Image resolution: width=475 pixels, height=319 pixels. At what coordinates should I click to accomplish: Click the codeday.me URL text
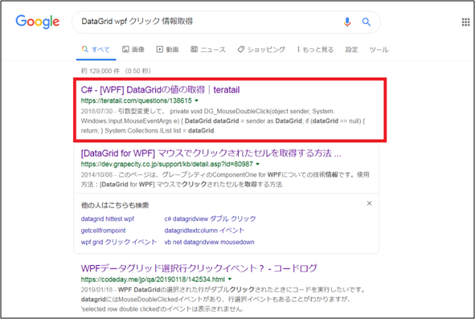point(153,280)
